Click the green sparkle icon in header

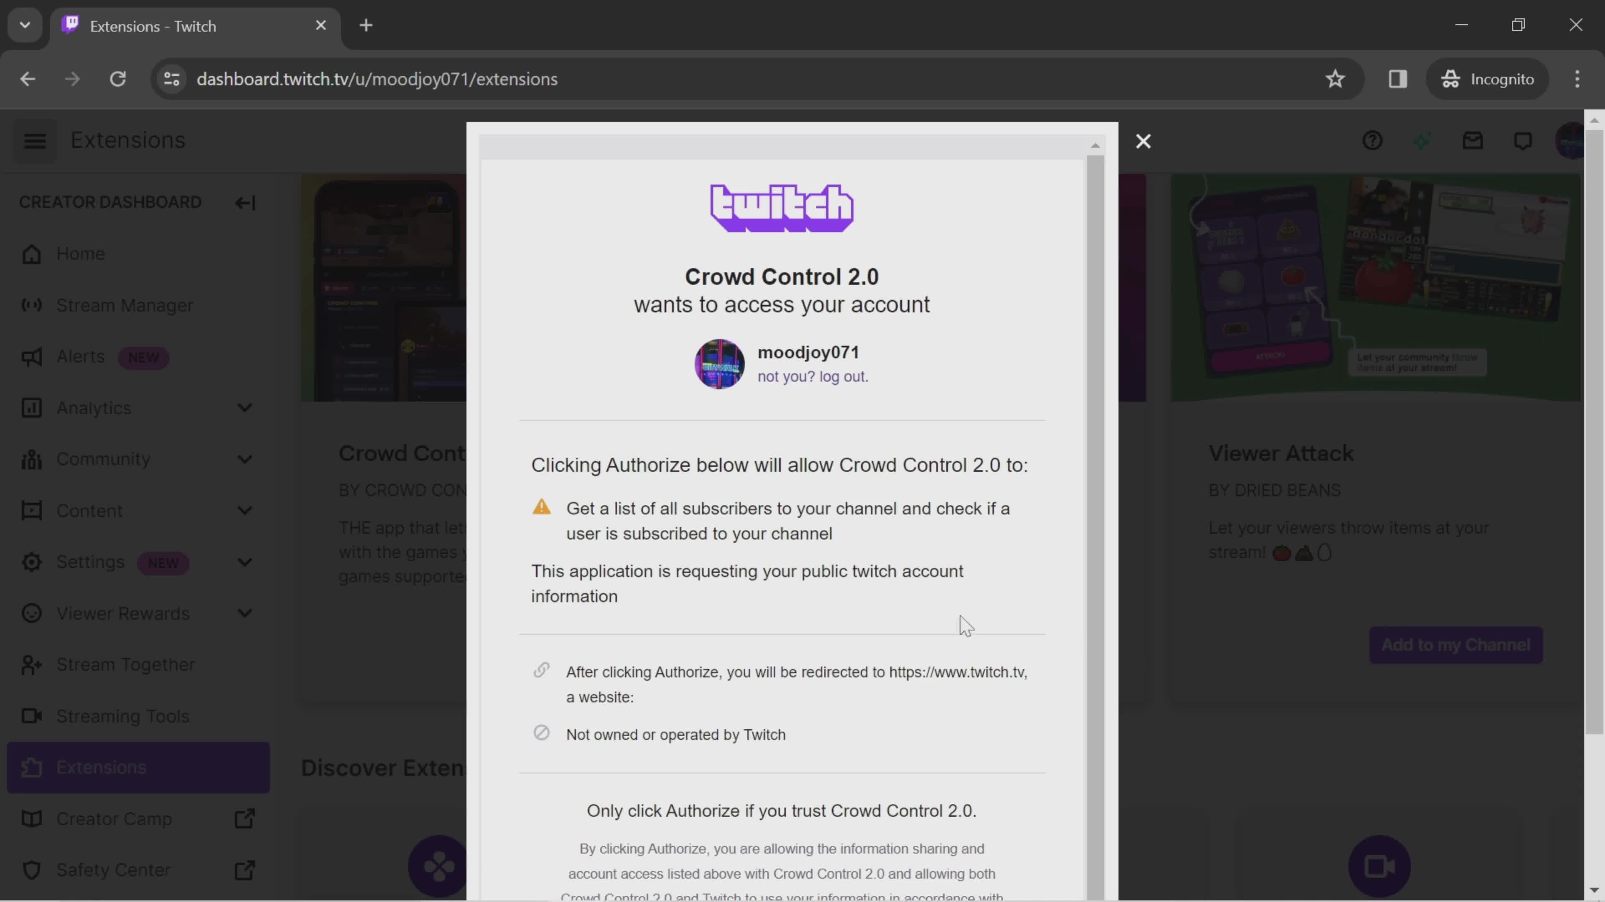pyautogui.click(x=1422, y=141)
